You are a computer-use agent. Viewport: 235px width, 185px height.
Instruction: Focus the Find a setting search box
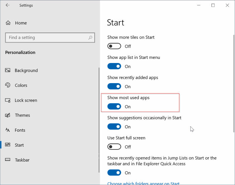[50, 38]
